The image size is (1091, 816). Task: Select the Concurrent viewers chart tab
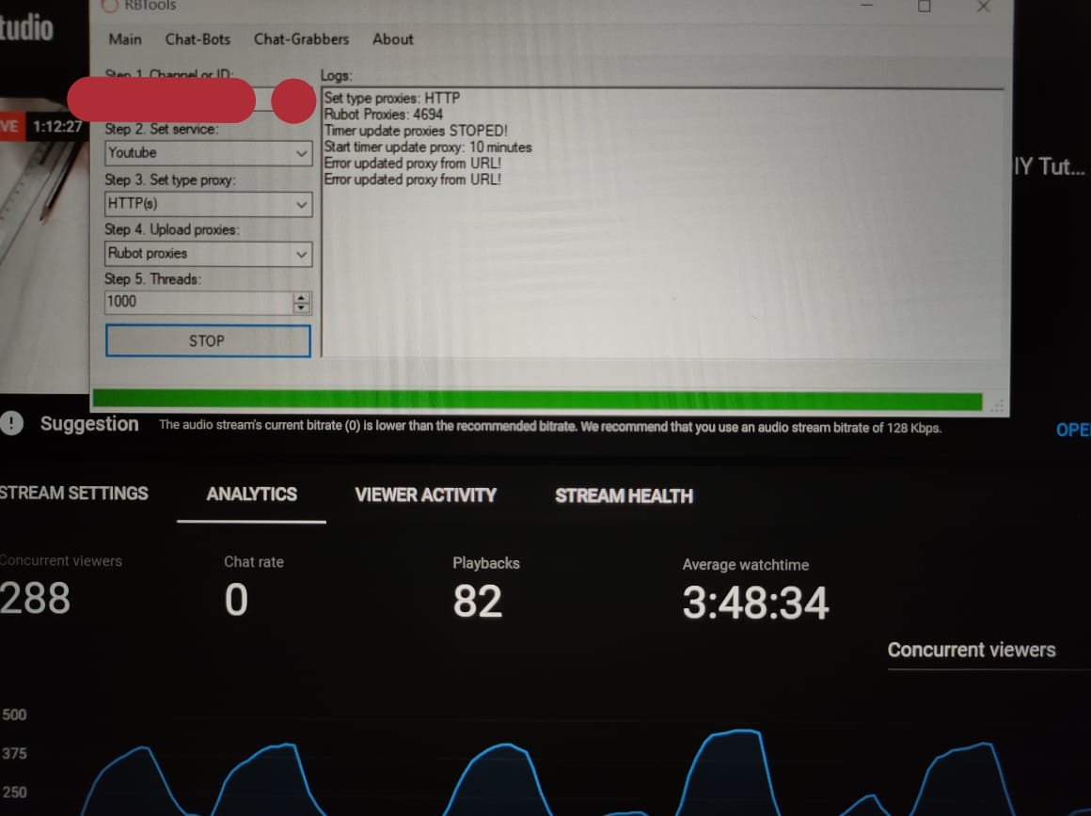click(x=971, y=651)
